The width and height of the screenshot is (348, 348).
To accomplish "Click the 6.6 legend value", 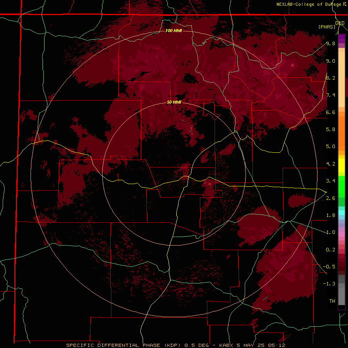I will point(331,112).
